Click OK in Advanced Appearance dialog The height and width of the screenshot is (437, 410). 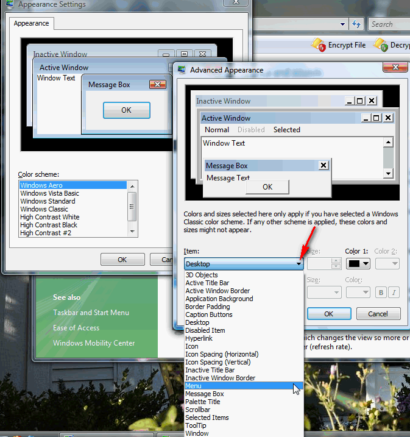pos(328,314)
